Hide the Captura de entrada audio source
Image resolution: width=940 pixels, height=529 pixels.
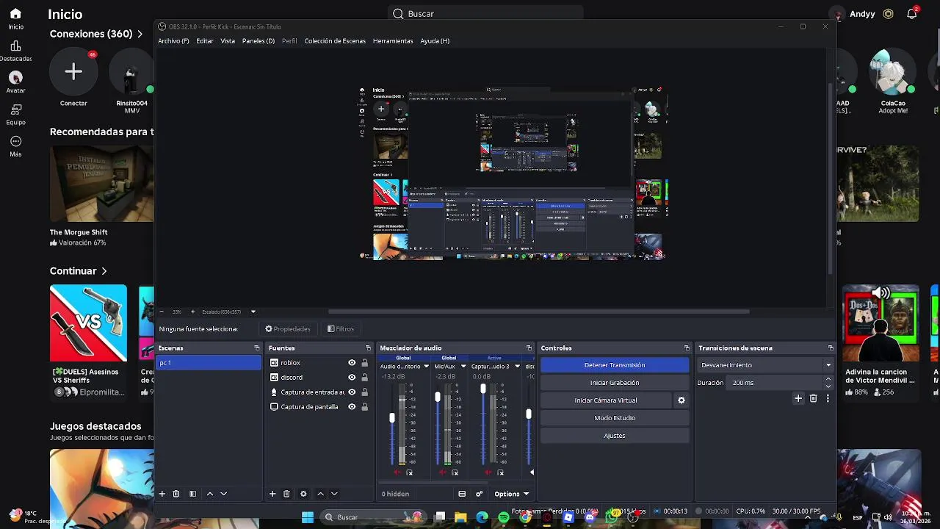[352, 392]
